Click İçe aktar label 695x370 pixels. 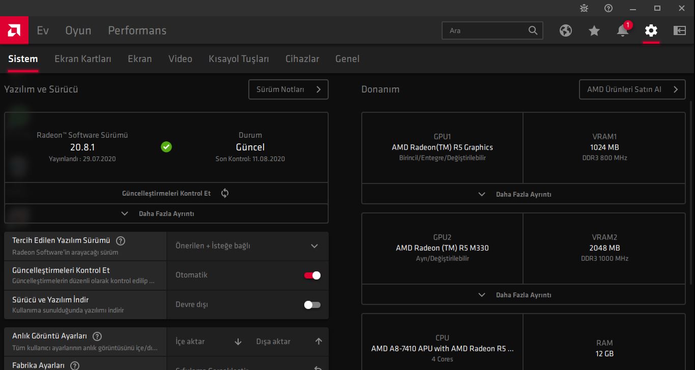(x=190, y=342)
